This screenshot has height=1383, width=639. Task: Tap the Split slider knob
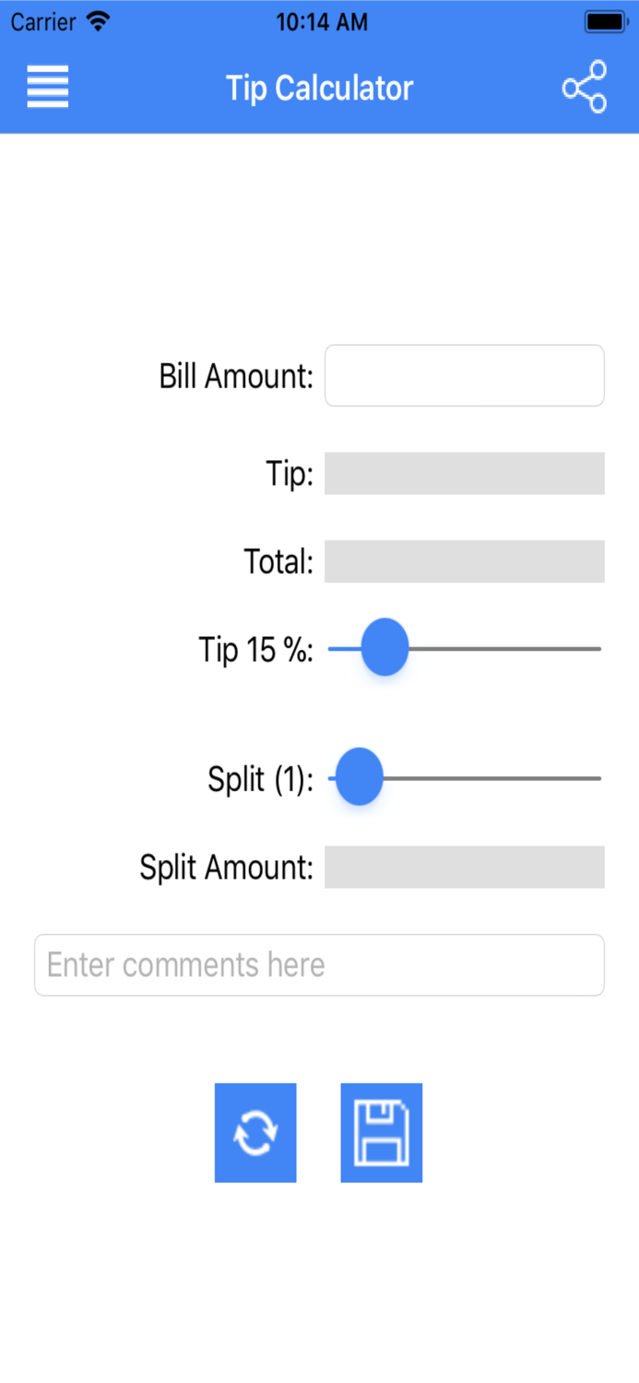pos(359,778)
